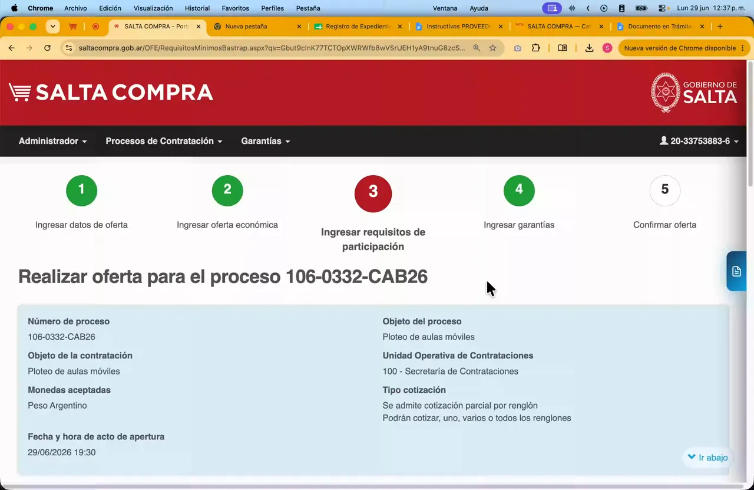Click the camera screenshot extension icon

coord(517,48)
